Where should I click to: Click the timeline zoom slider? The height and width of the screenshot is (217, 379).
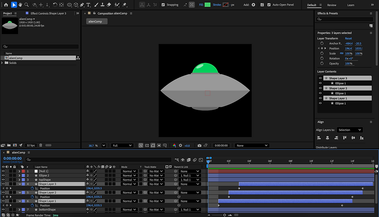[225, 215]
